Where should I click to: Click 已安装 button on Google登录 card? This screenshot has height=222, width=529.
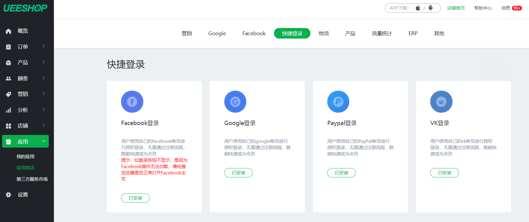238,173
